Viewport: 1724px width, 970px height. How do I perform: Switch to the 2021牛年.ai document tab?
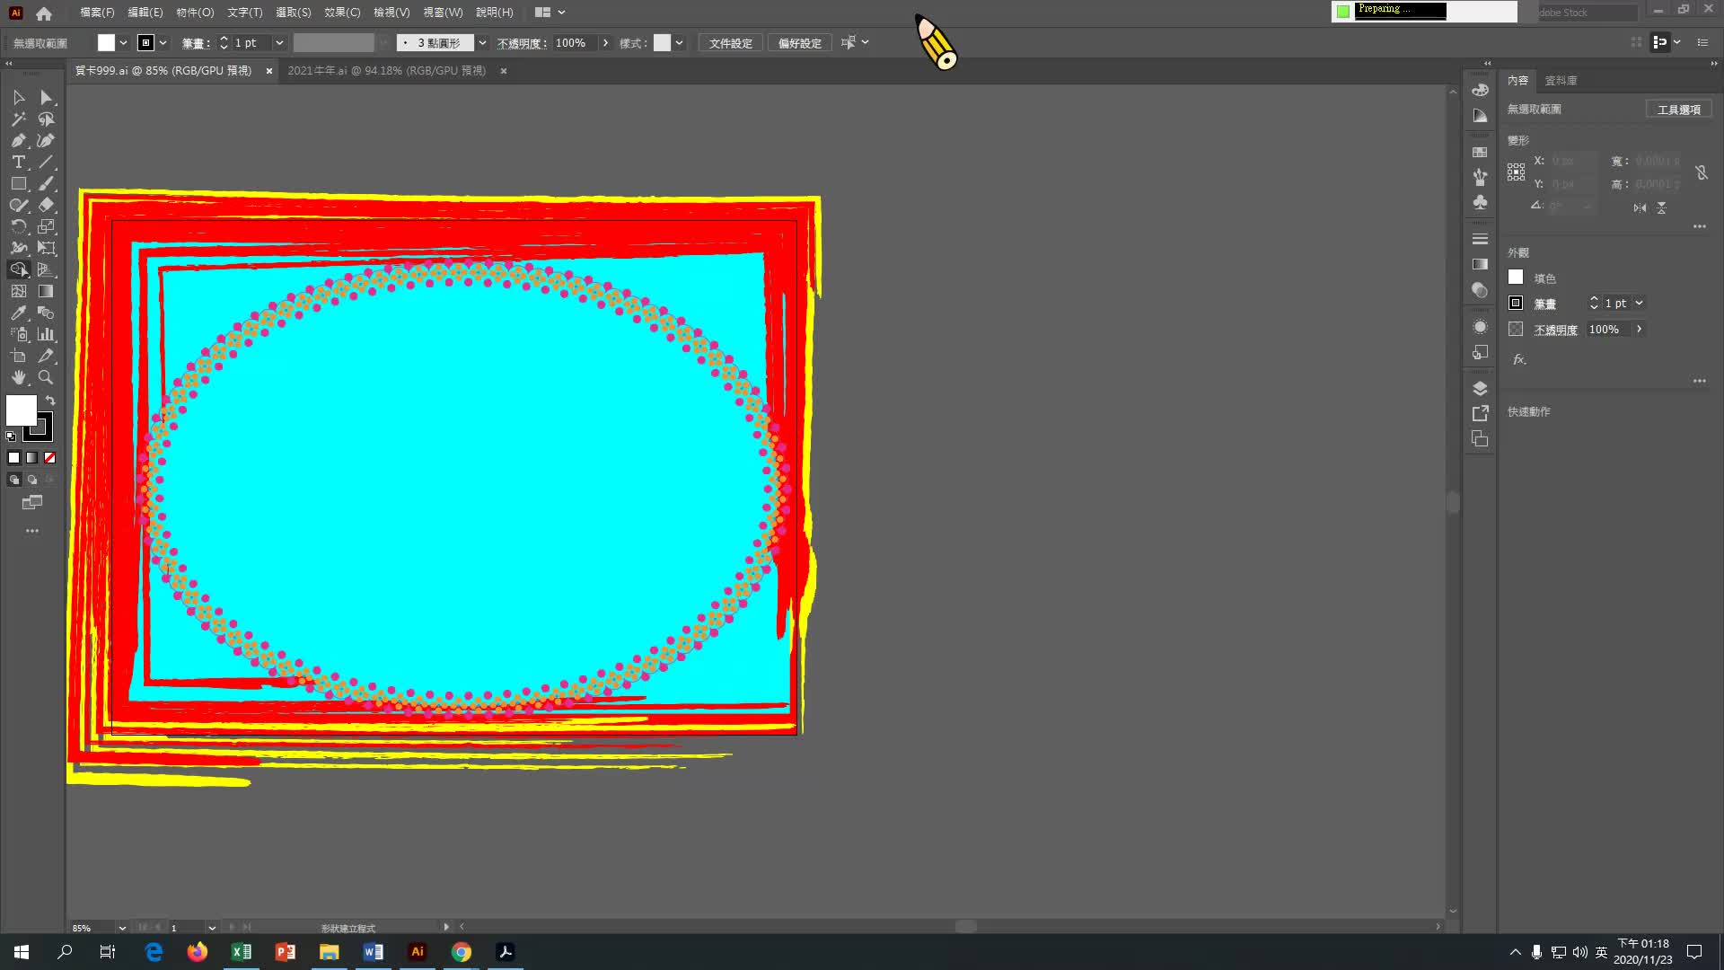click(x=386, y=71)
